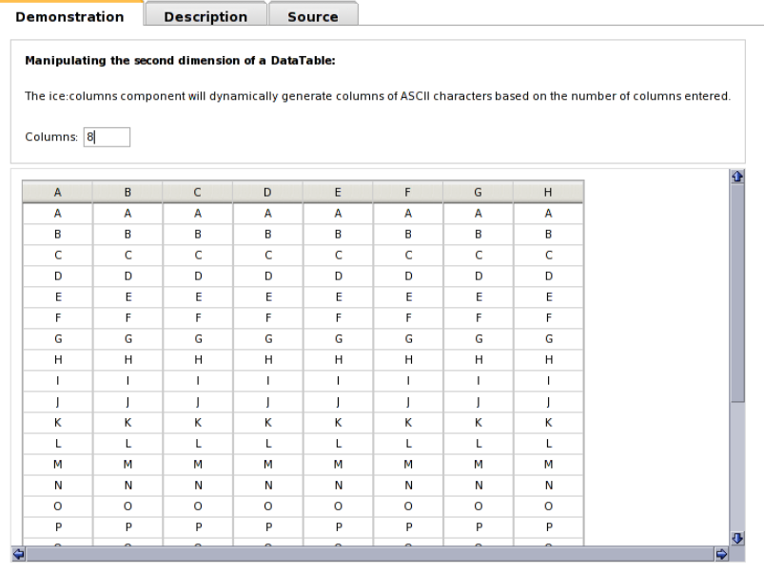Click the column E header

(x=338, y=193)
